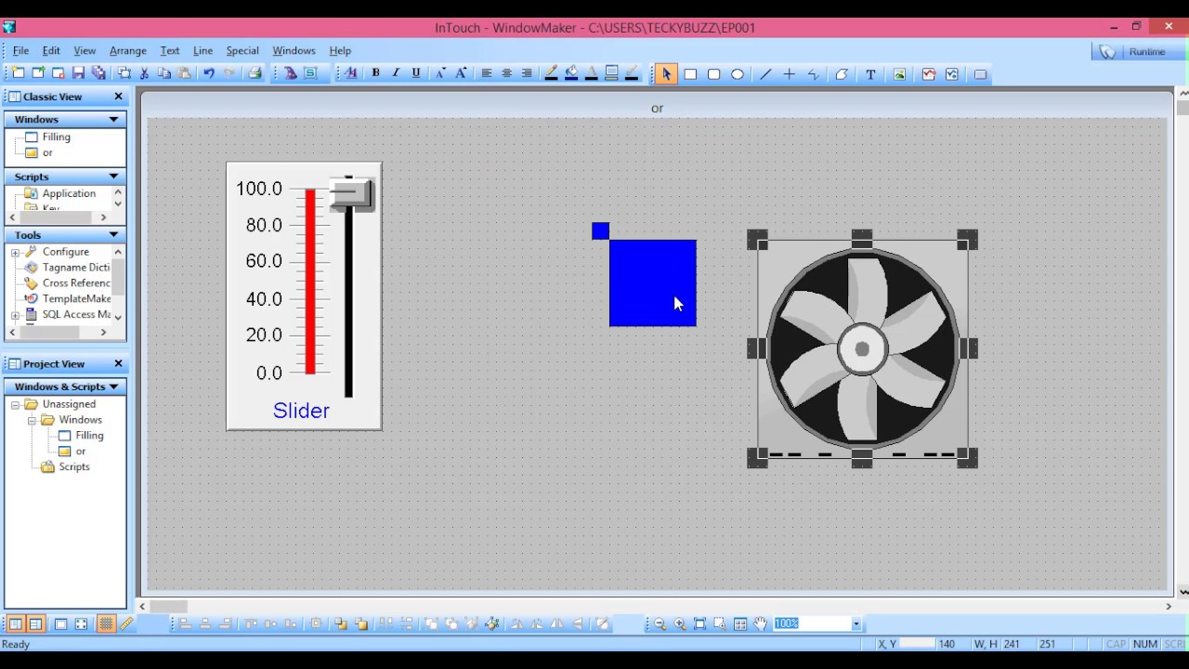
Task: Close the Classic View panel
Action: 118,97
